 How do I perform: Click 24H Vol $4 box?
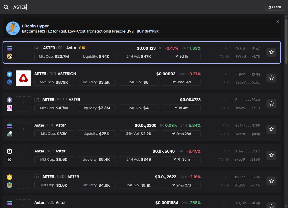point(139,108)
